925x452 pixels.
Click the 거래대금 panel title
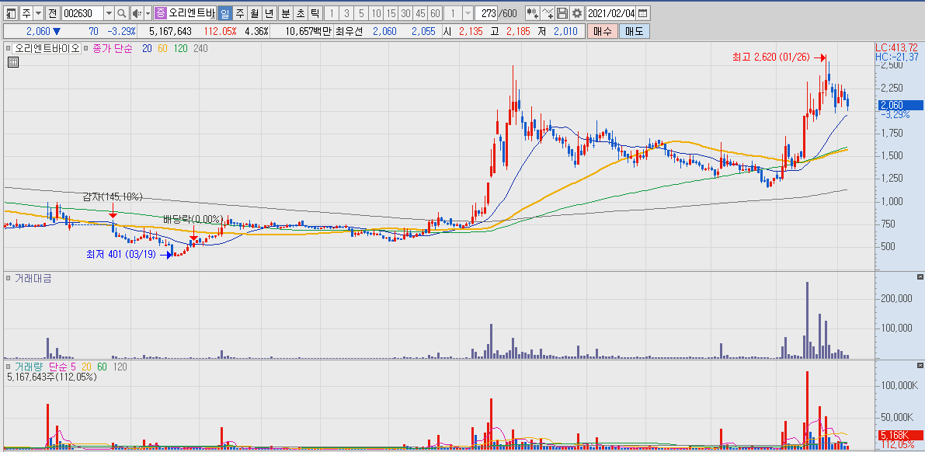click(x=33, y=278)
